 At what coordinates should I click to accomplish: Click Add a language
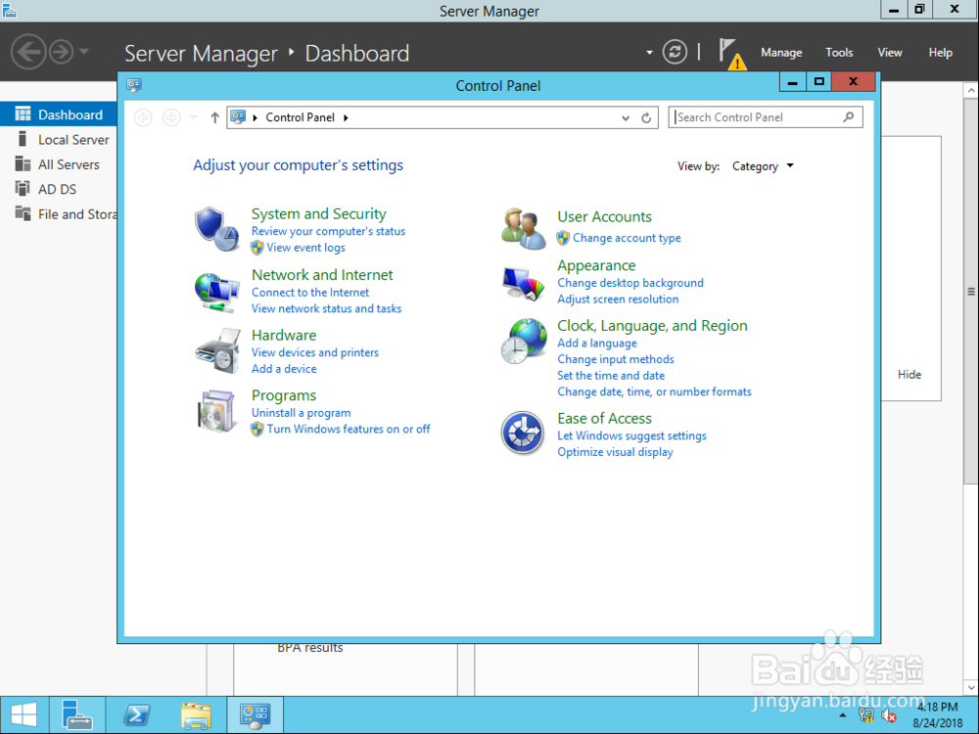(597, 343)
